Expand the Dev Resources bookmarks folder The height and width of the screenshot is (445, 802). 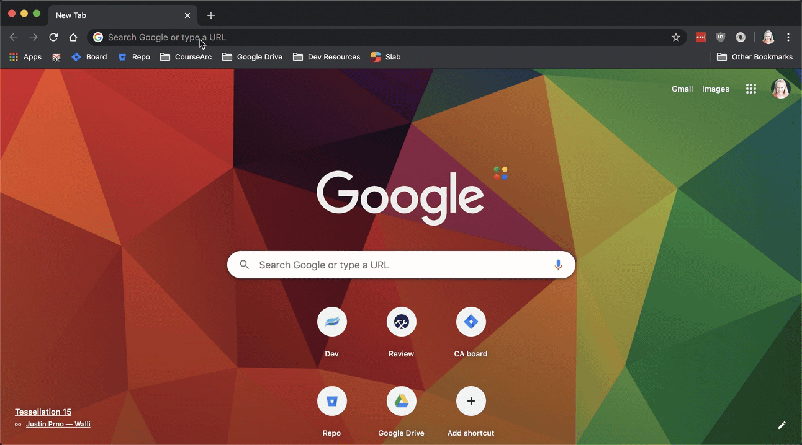327,57
